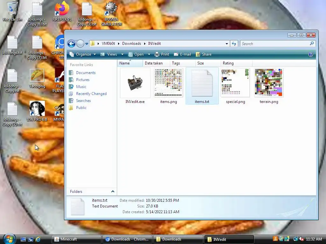This screenshot has height=244, width=326.
Task: Switch to Minecraft taskbar button
Action: coord(76,239)
